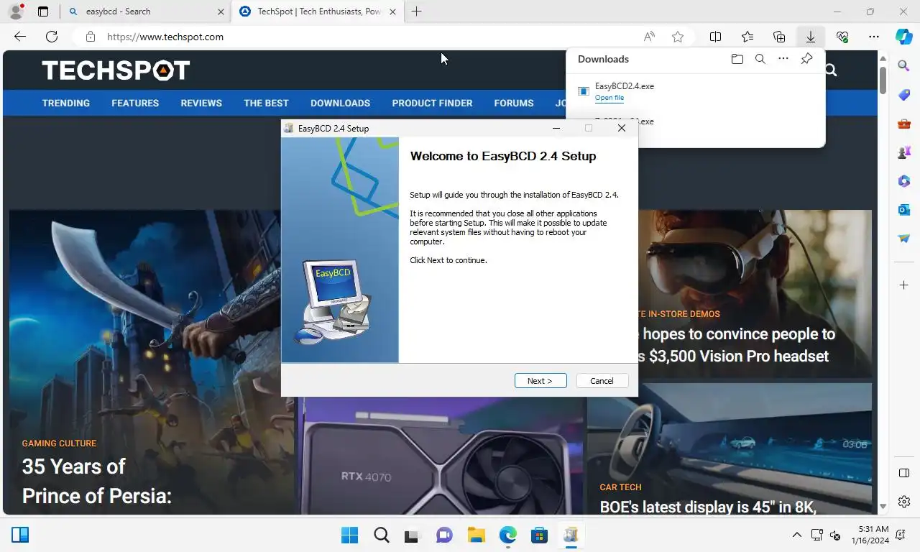Switch to the easybcd - Search tab
Screen dimensions: 920x552
tap(144, 11)
